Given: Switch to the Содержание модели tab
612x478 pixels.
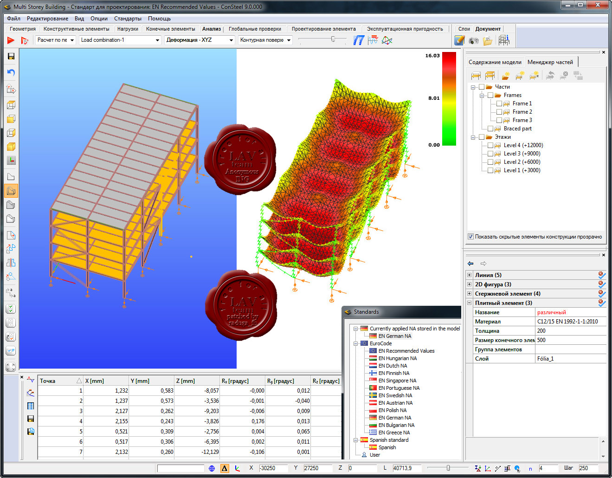Looking at the screenshot, I should tap(495, 62).
